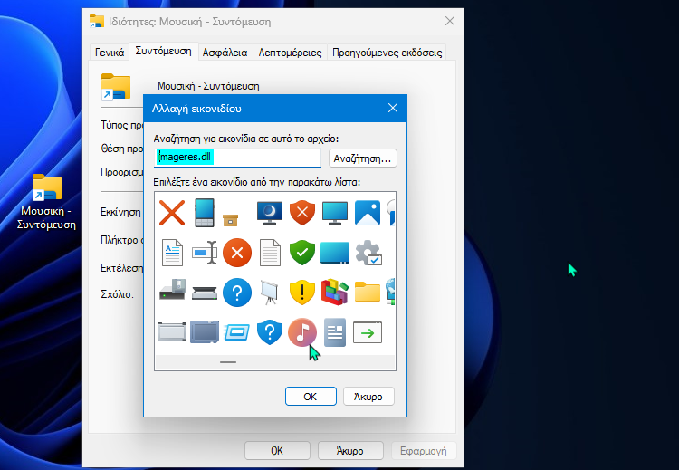The width and height of the screenshot is (679, 470).
Task: Choose the green shield with checkmark icon
Action: (301, 252)
